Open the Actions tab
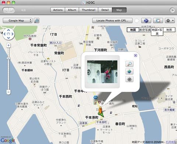 pos(58,10)
